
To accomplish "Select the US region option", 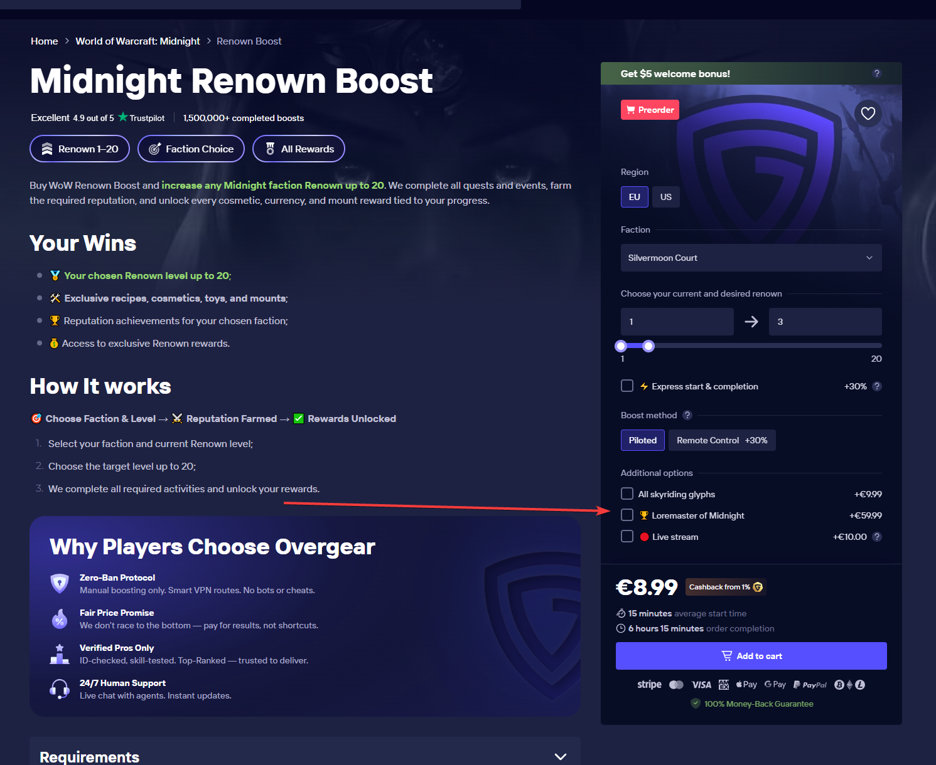I will point(666,197).
